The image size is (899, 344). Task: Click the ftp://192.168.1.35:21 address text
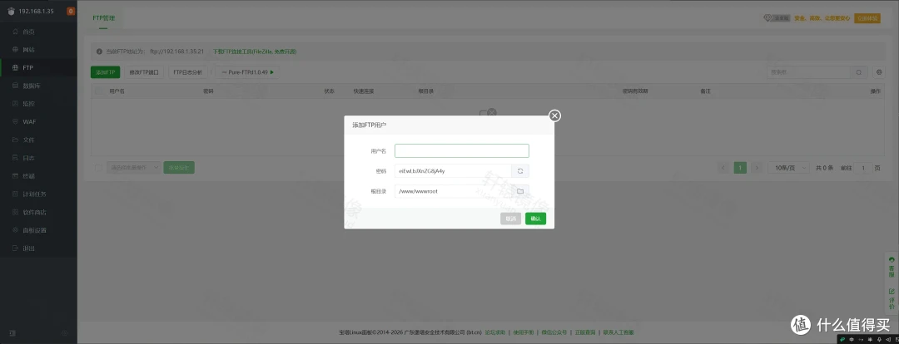coord(177,52)
